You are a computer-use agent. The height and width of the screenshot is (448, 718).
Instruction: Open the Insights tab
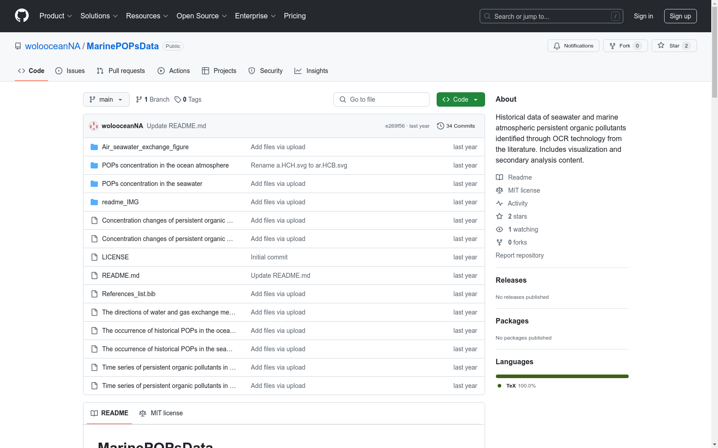click(311, 71)
